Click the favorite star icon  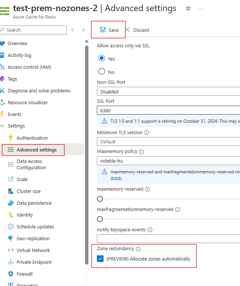click(188, 8)
